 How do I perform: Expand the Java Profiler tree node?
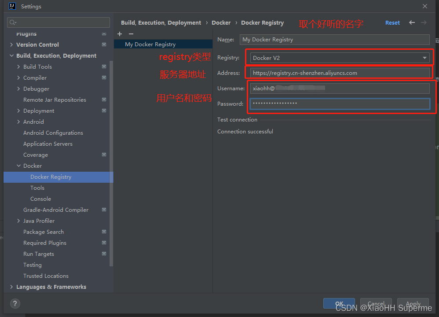coord(18,221)
